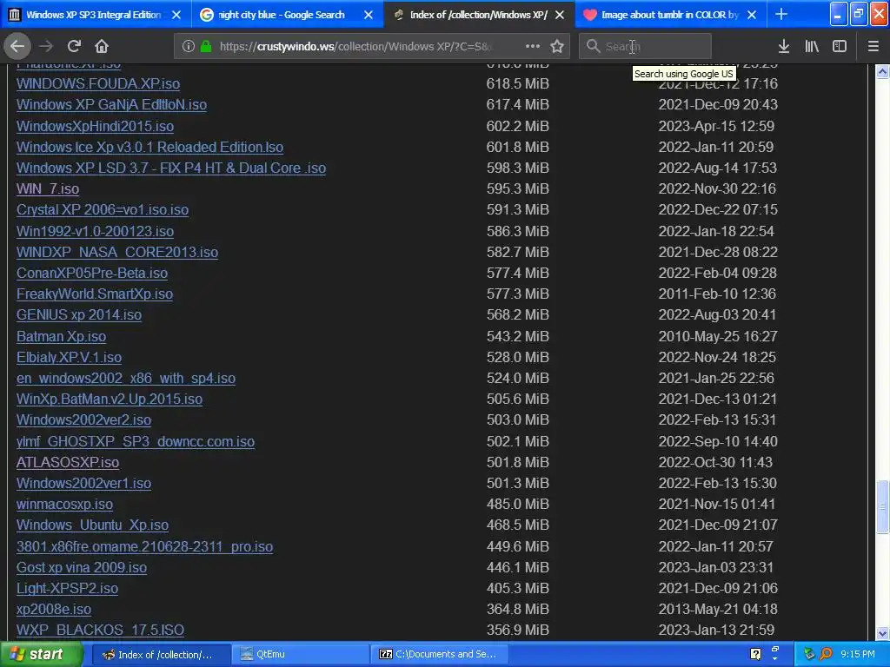The image size is (890, 667).
Task: Open Windows2002ver2.iso link
Action: [84, 420]
